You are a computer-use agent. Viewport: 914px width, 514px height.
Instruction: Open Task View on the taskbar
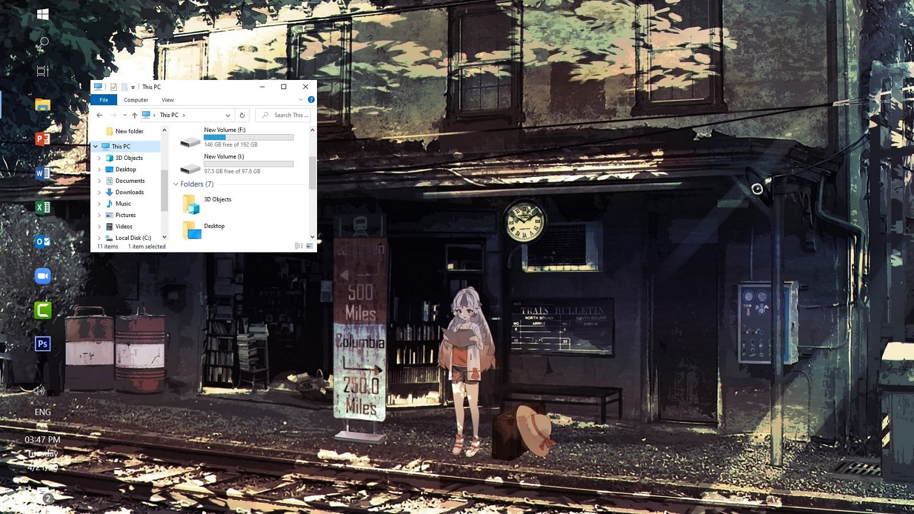[43, 71]
